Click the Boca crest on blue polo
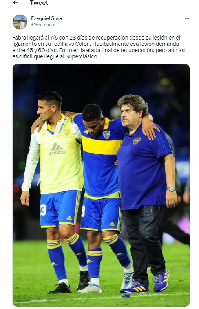Viewport: 199px width, 309px height. pyautogui.click(x=137, y=140)
